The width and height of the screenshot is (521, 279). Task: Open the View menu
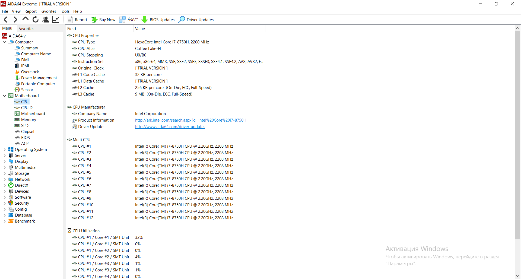pos(16,11)
